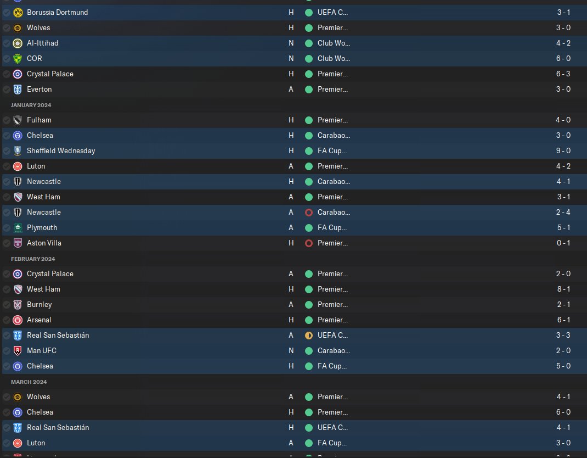Click the Man UFC club badge

click(x=18, y=350)
